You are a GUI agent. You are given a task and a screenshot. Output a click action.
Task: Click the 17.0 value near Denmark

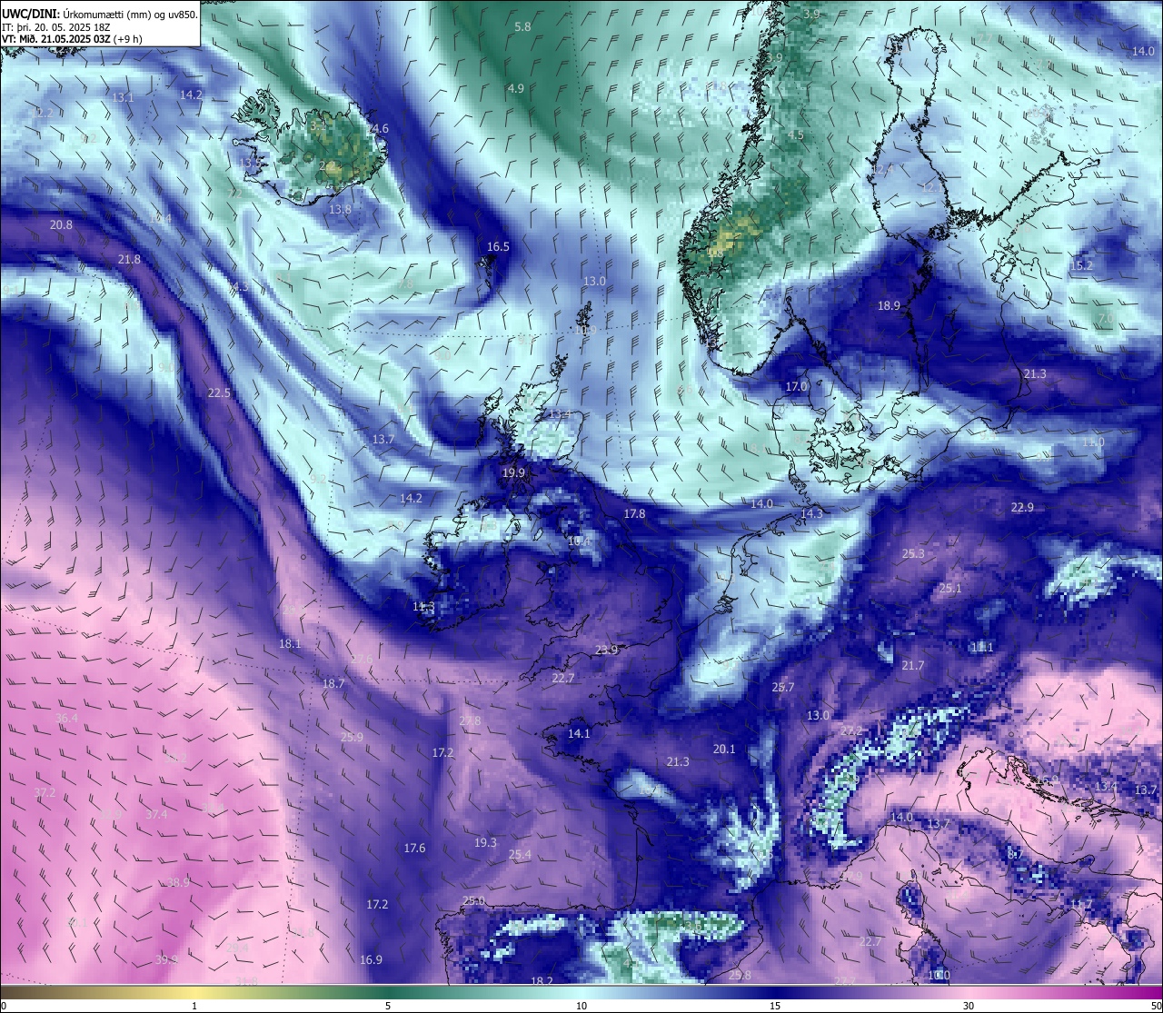[x=796, y=386]
